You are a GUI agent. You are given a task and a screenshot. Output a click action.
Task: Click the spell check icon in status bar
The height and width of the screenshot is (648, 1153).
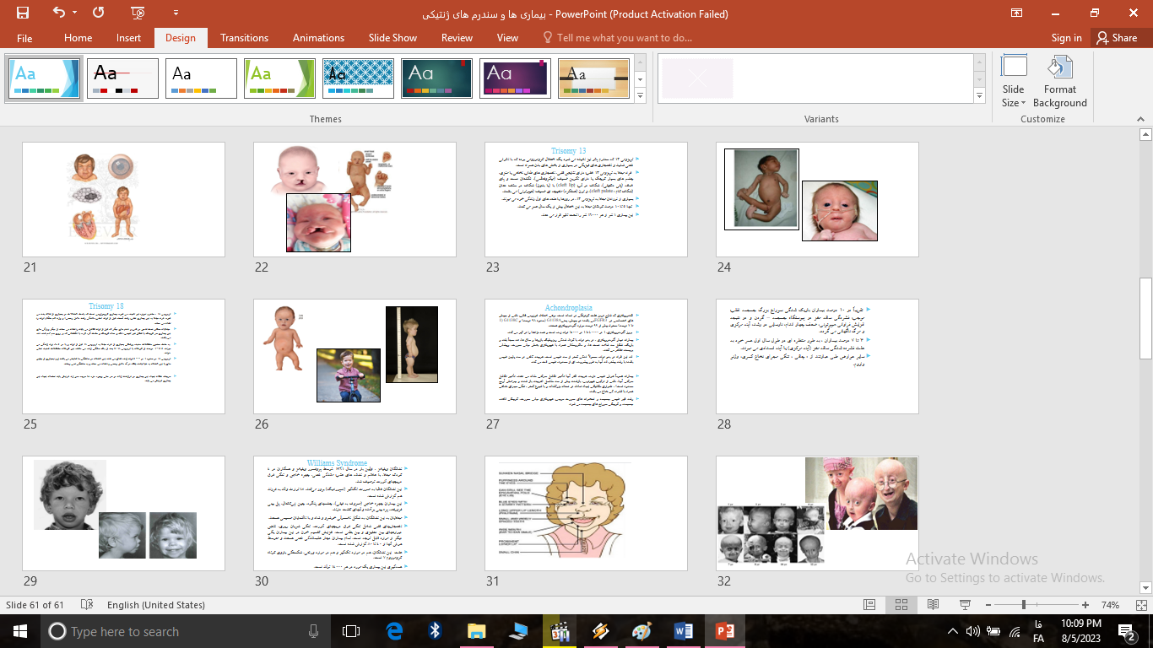[86, 605]
